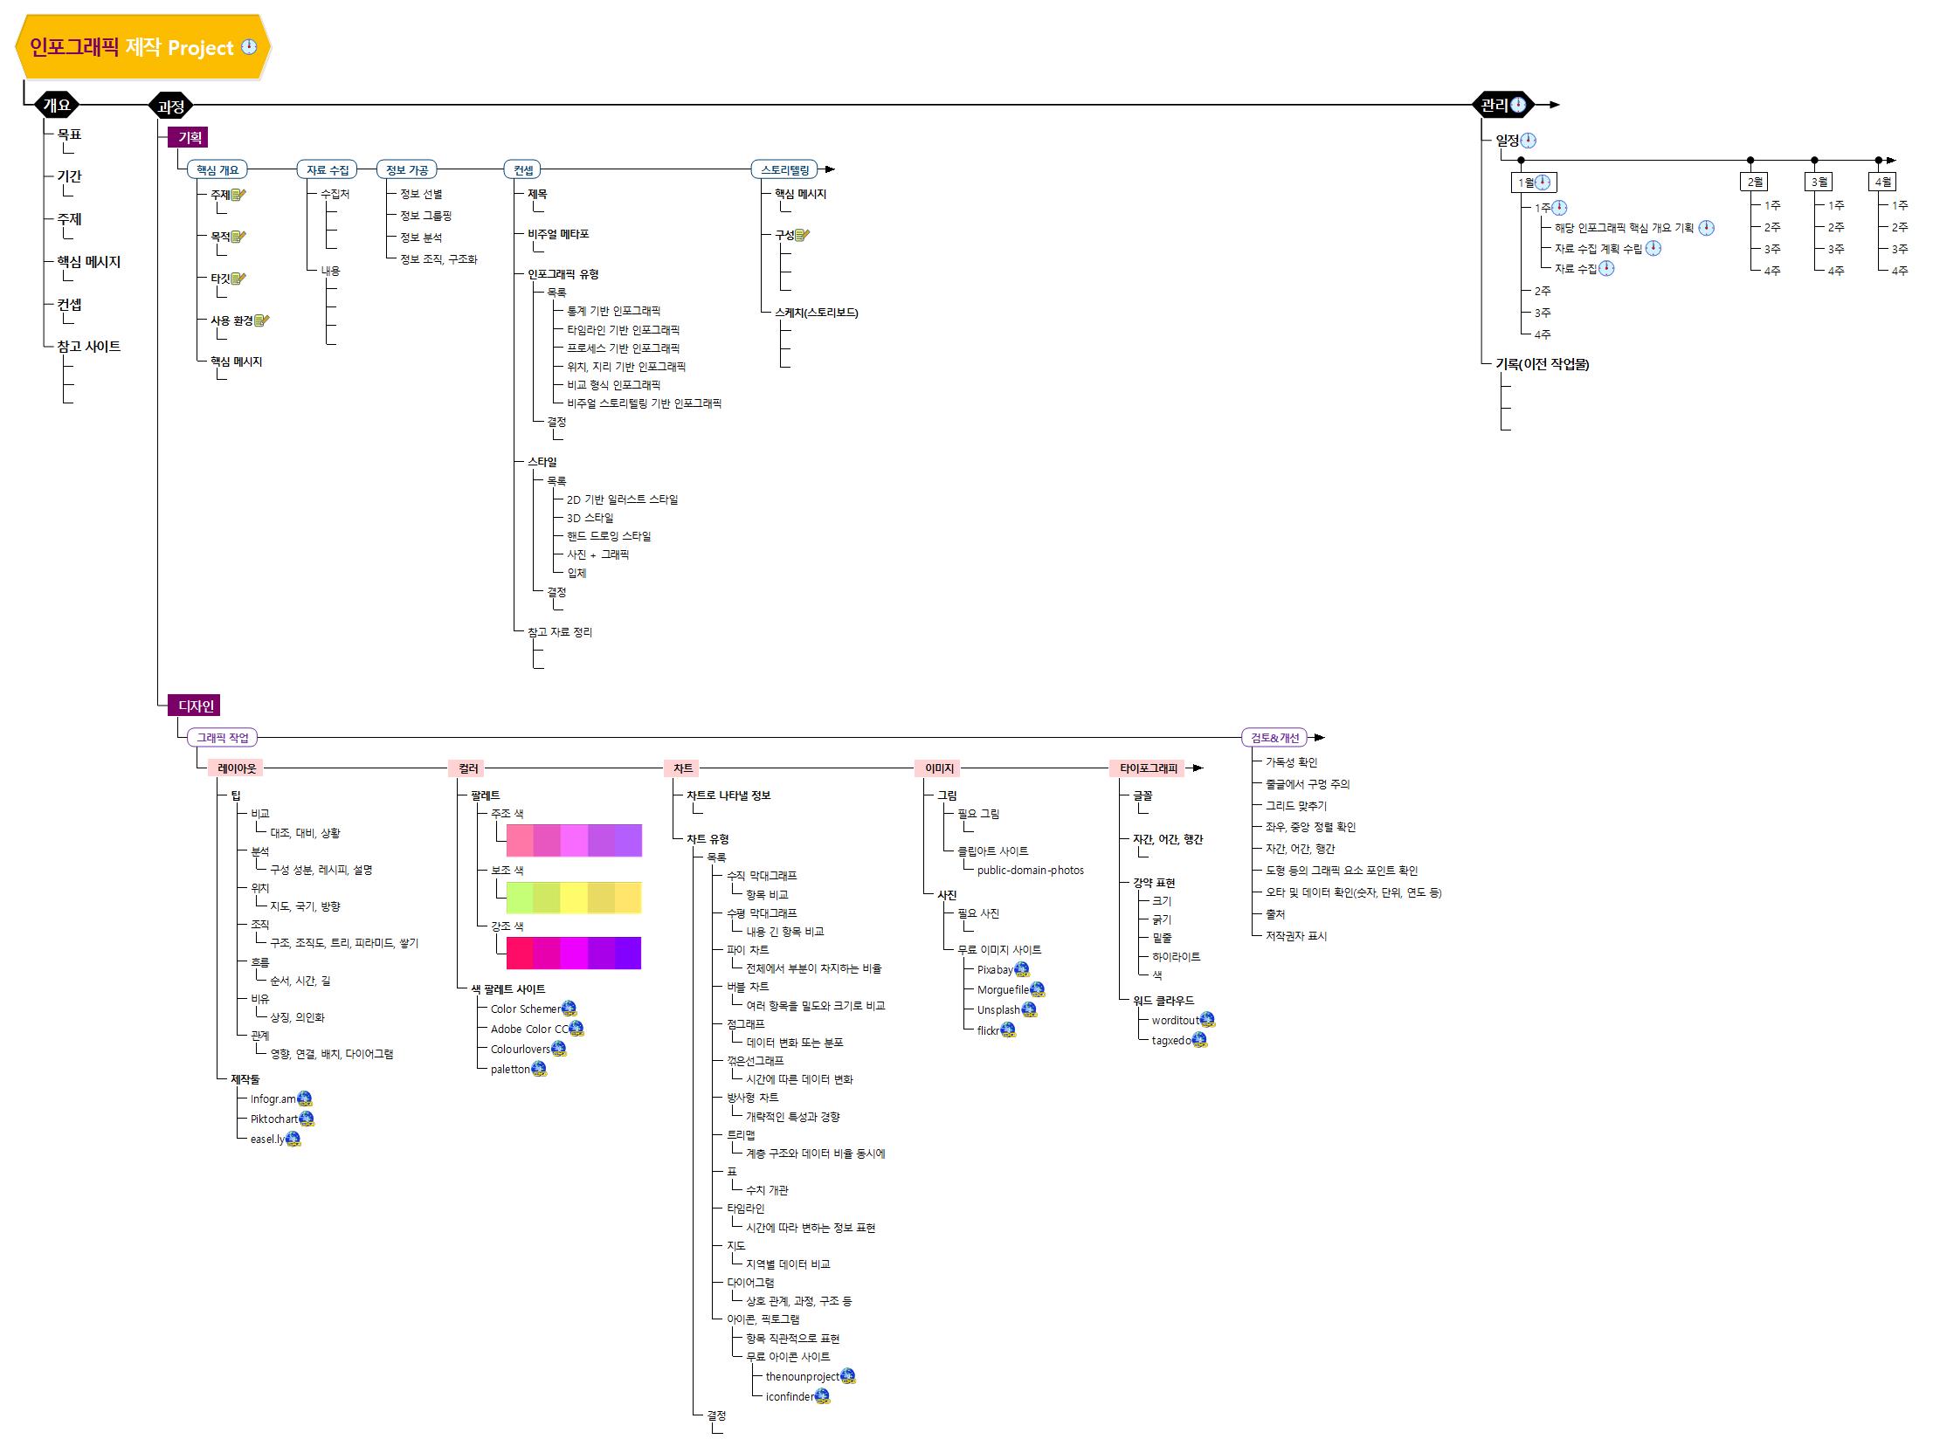Screen dimensions: 1933x1453
Task: Open the globe link icon next to thenounproject
Action: [x=847, y=1376]
